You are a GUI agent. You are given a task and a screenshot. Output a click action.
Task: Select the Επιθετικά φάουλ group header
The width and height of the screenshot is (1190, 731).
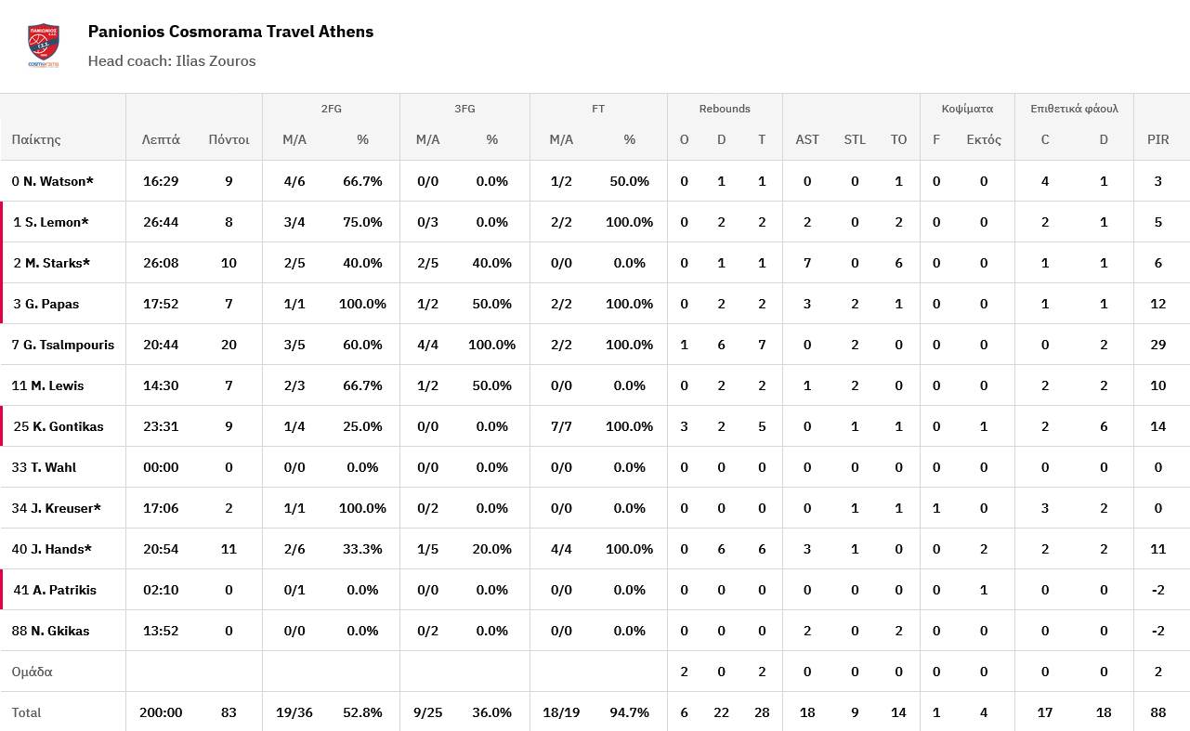point(1074,109)
